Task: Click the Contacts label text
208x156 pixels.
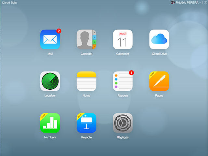Action: [86, 54]
